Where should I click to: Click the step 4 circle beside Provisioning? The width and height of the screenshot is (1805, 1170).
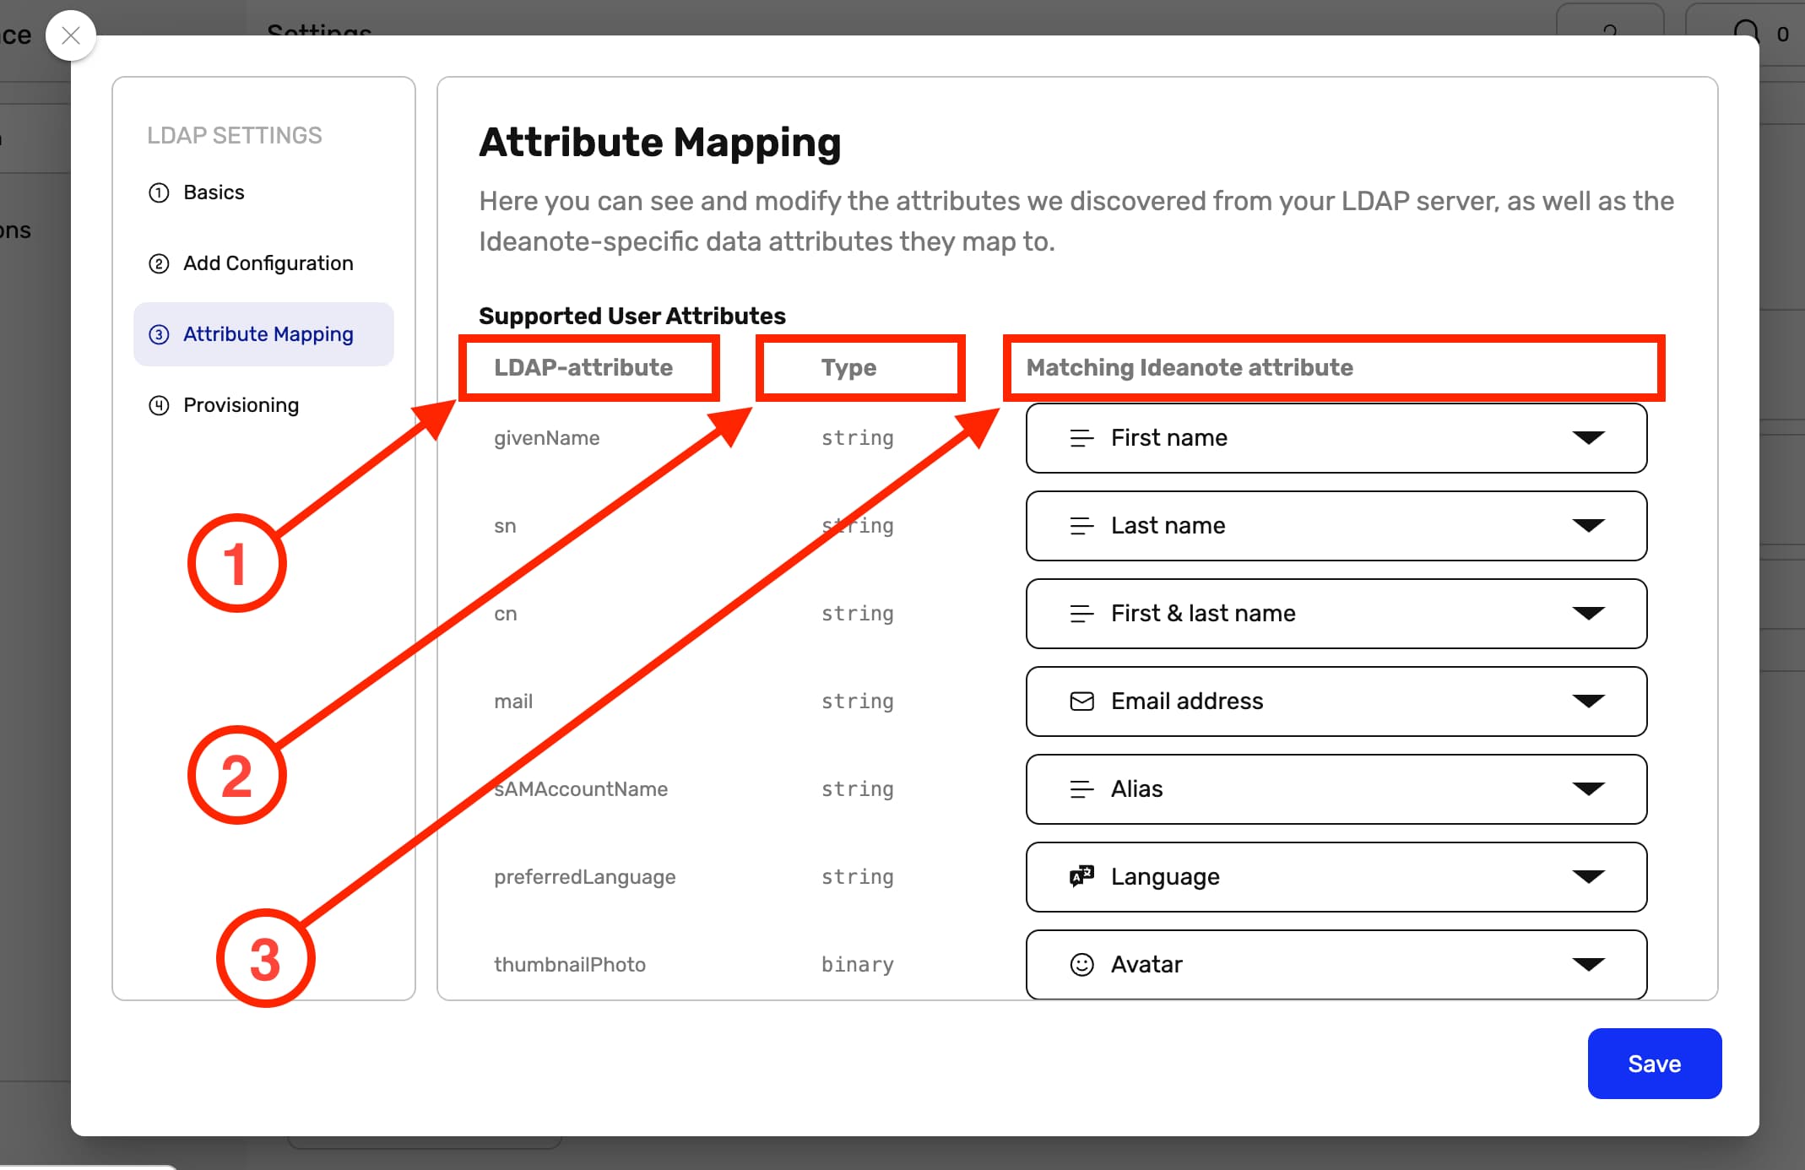(x=160, y=405)
